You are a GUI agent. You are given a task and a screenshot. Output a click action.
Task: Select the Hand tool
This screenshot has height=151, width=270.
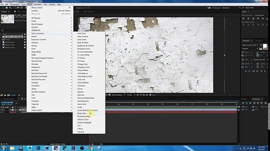tap(7, 8)
